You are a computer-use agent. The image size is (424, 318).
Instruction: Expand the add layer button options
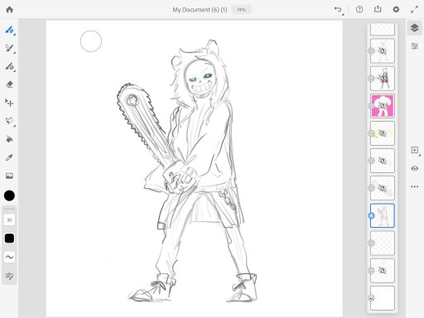pyautogui.click(x=415, y=151)
